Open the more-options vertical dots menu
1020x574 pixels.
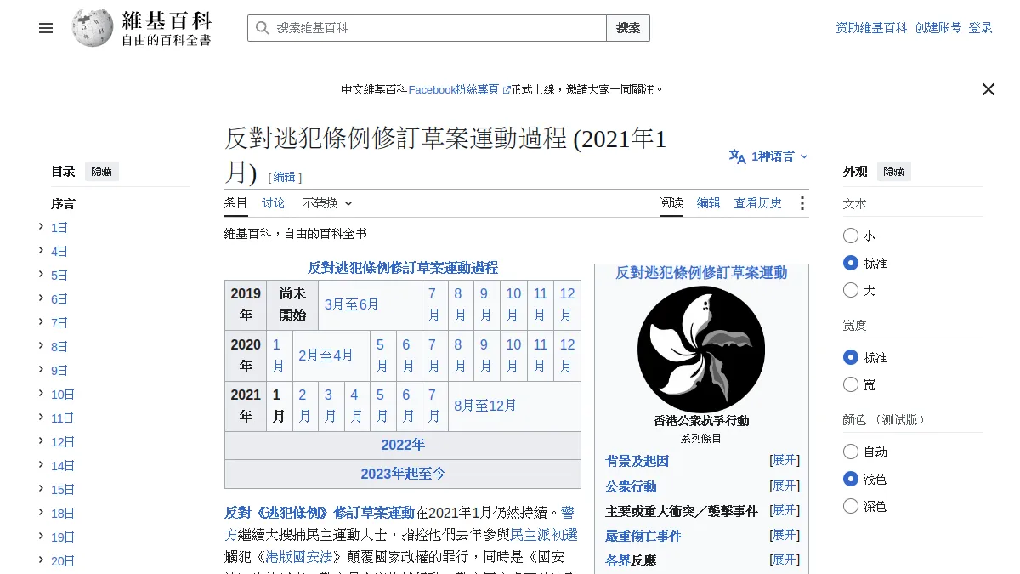pyautogui.click(x=802, y=203)
